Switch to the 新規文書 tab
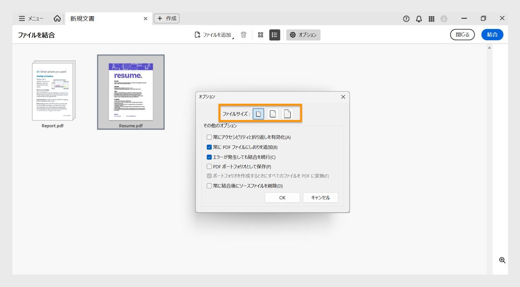Viewport: 520px width, 287px height. (81, 18)
